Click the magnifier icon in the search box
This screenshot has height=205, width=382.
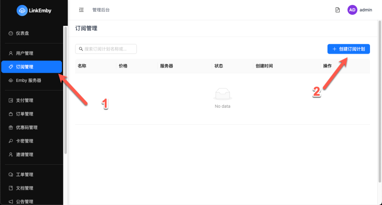pos(81,49)
